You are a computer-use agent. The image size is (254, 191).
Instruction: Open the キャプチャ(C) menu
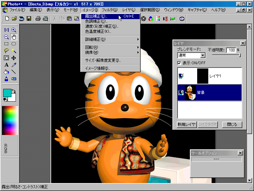pos(197,10)
